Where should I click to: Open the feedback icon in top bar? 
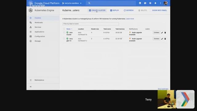coord(145,3)
